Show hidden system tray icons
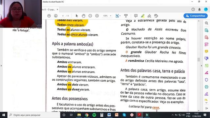210x118 pixels. click(173, 115)
